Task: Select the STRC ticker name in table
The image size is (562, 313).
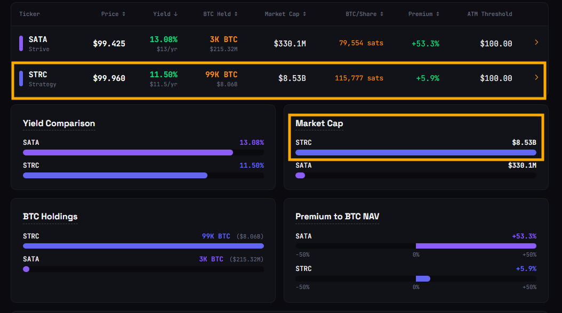Action: point(38,75)
